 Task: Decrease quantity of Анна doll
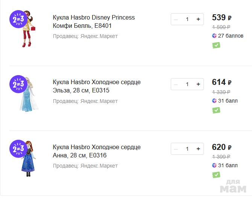point(176,149)
